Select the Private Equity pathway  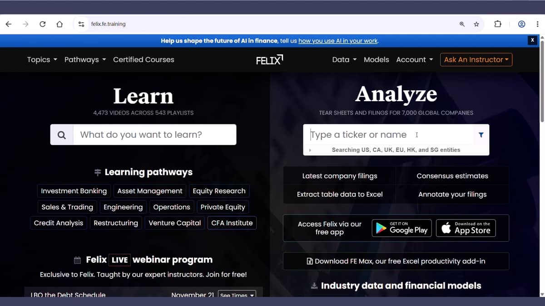tap(223, 207)
